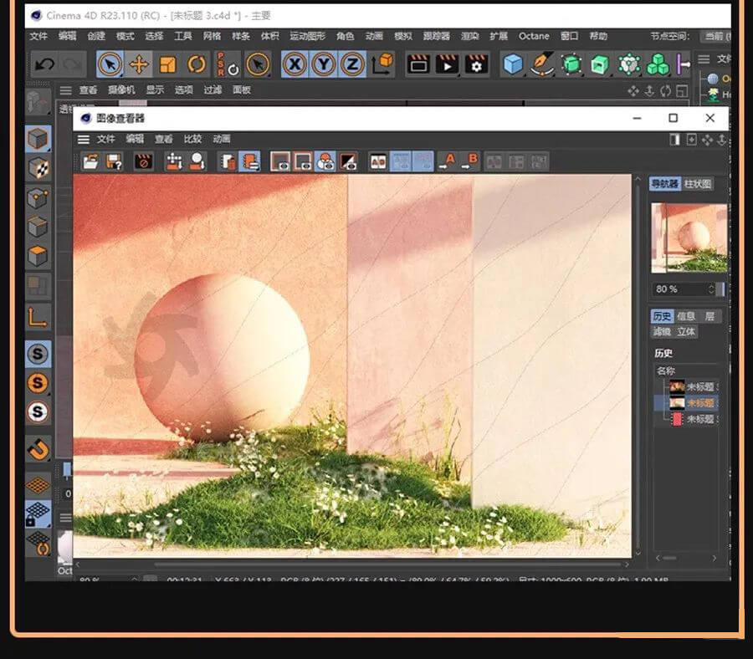Switch to the 柱状图 histogram tab
Viewport: 753px width, 659px height.
[x=698, y=184]
